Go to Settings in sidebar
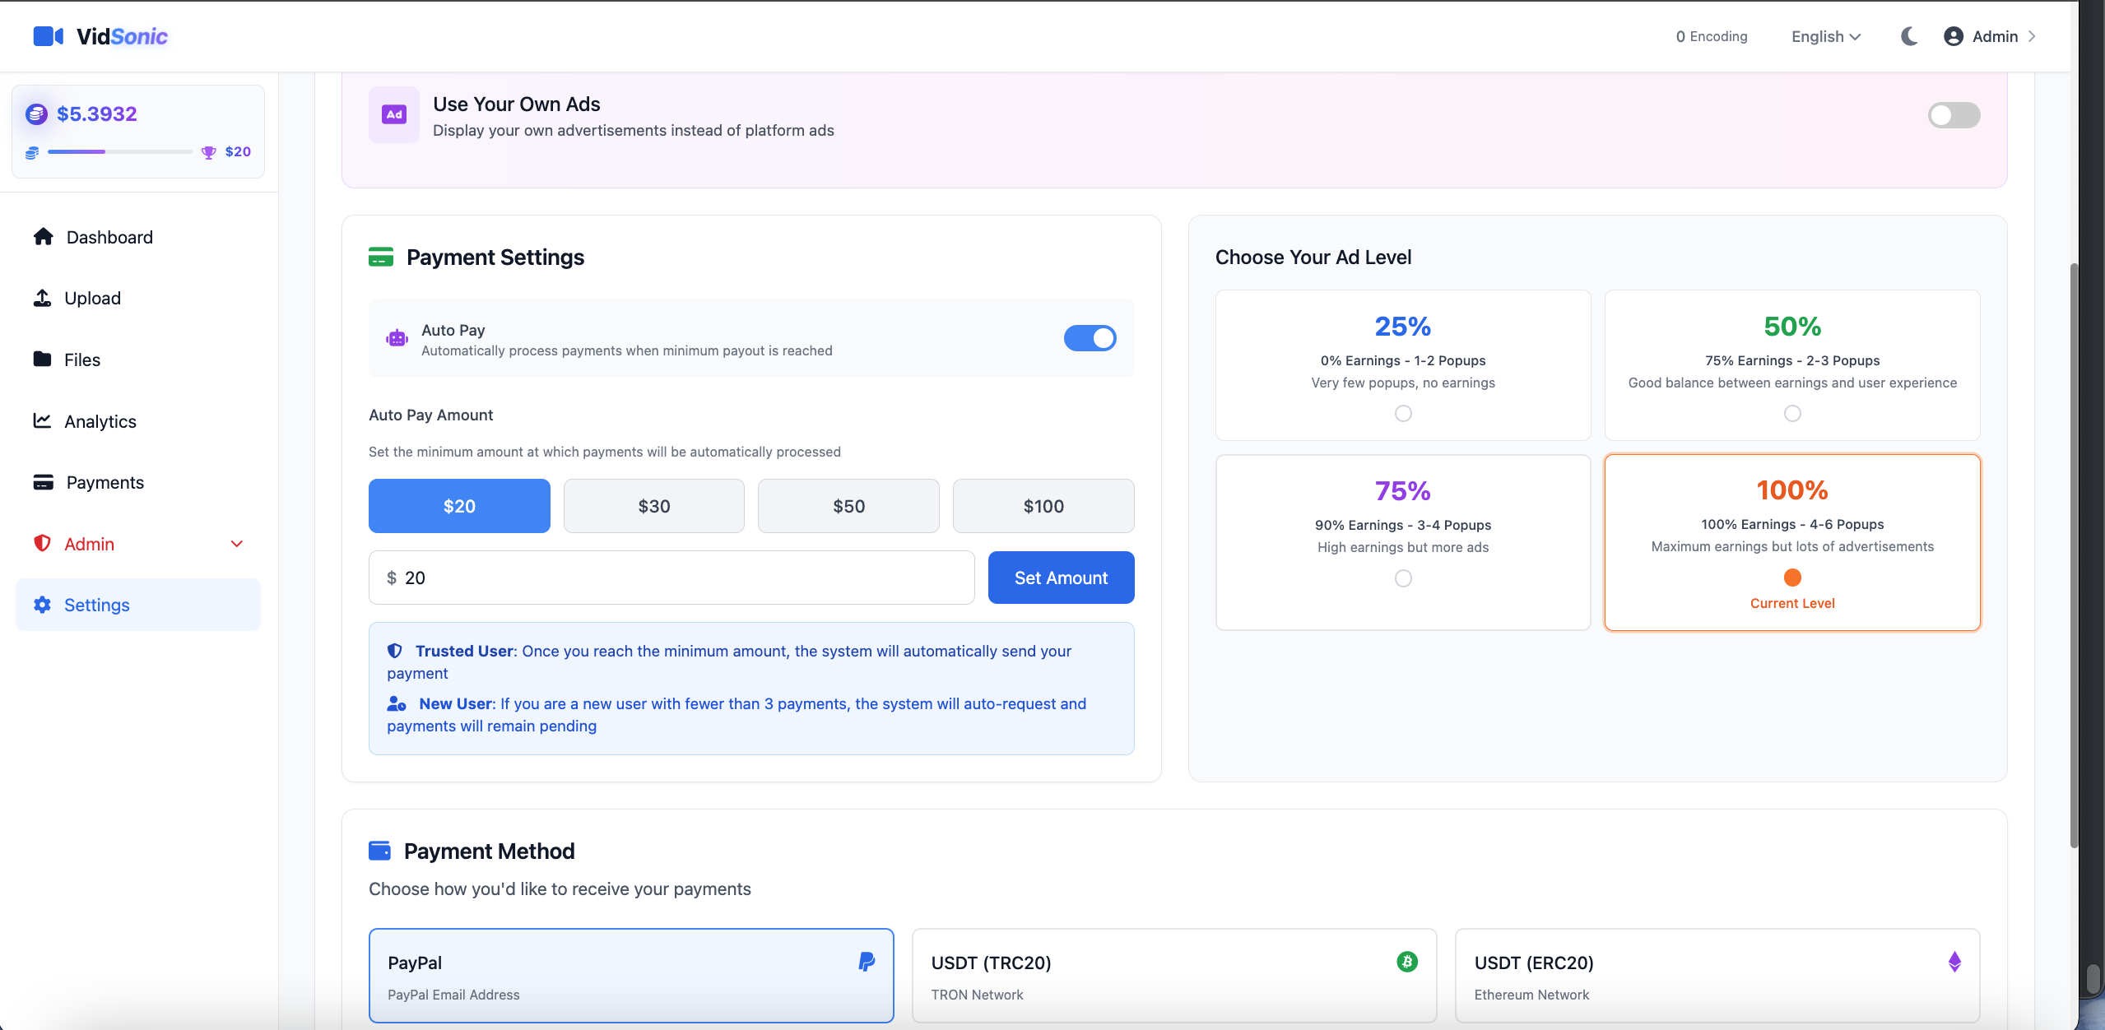2105x1030 pixels. [96, 605]
